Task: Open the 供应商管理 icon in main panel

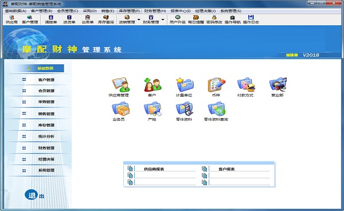Action: click(120, 84)
